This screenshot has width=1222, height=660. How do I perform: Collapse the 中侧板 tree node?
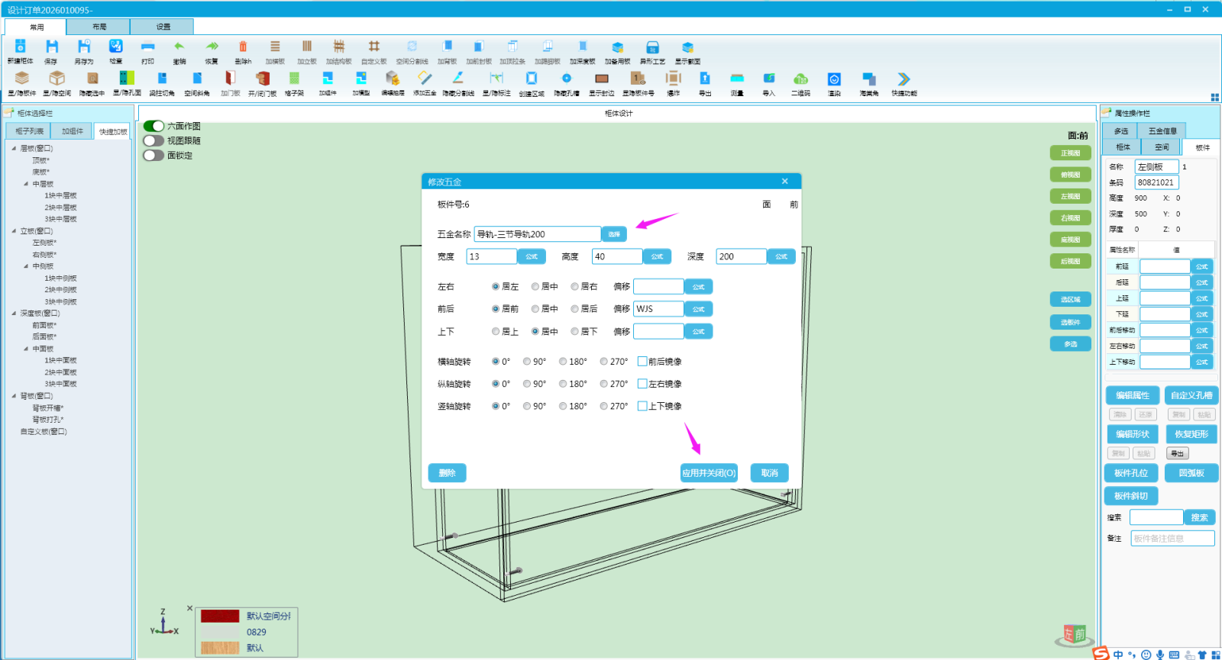tap(26, 266)
